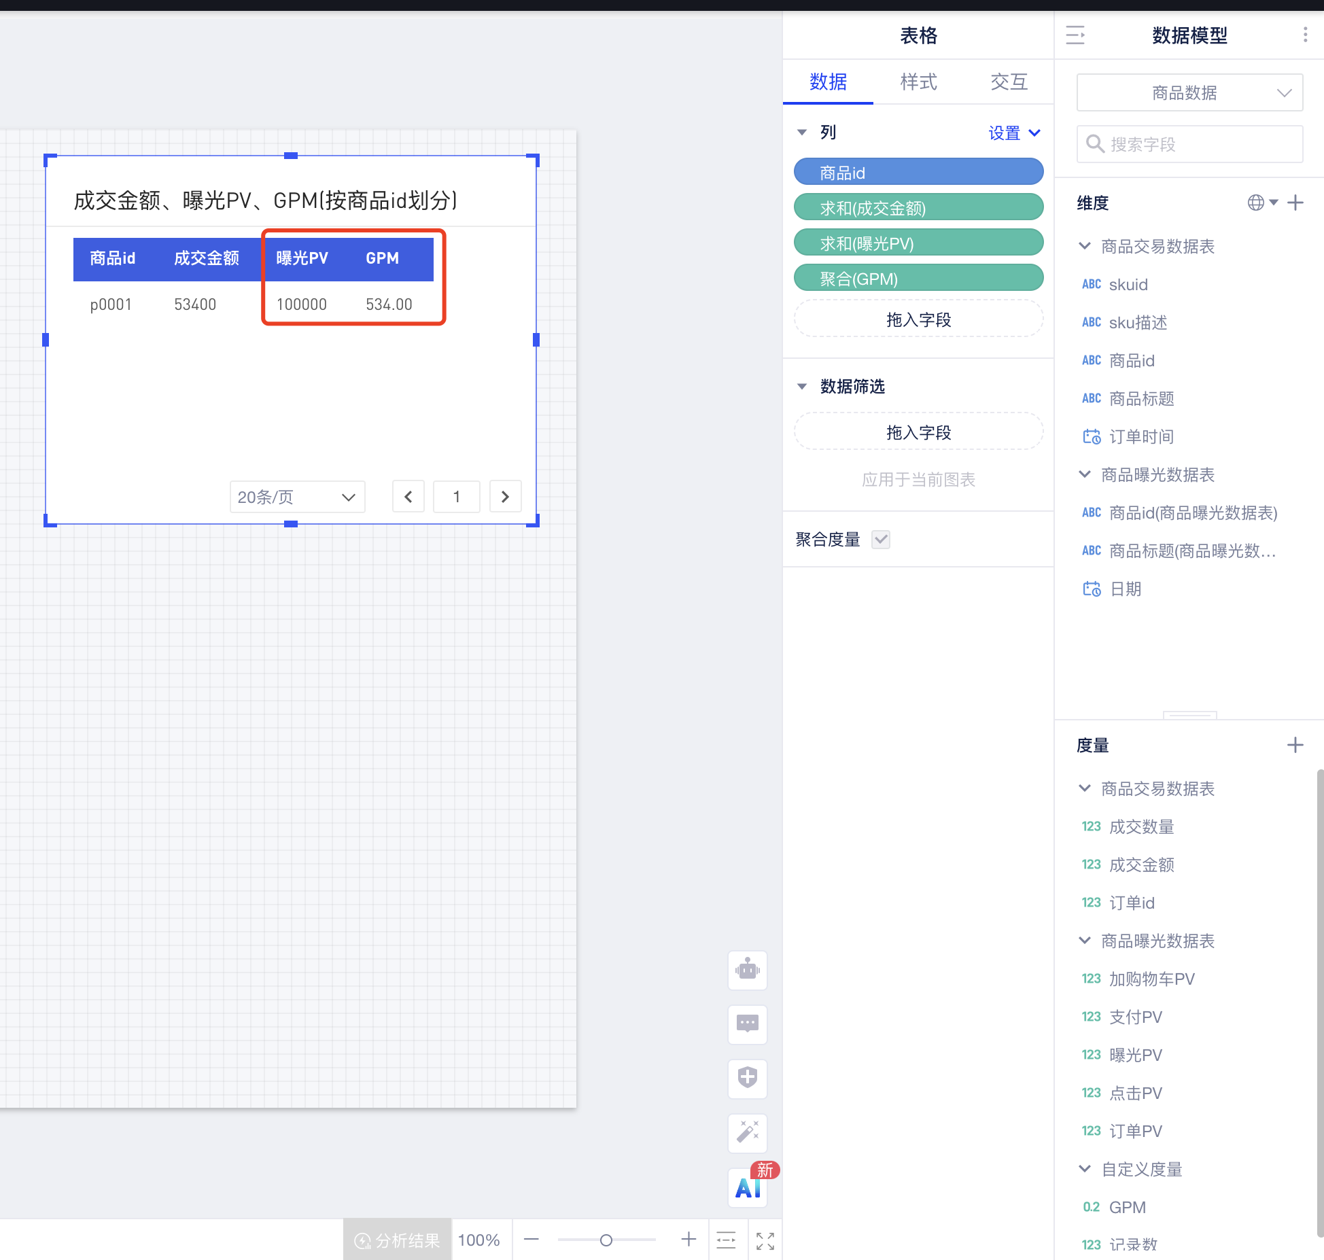This screenshot has width=1324, height=1260.
Task: Collapse the 商品曝光数据表 dimension group
Action: (1085, 474)
